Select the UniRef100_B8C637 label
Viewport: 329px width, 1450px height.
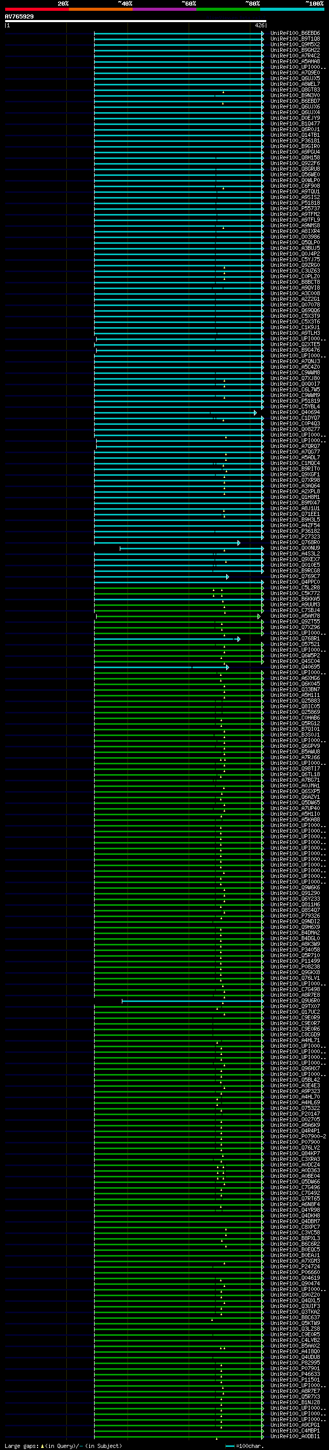pyautogui.click(x=295, y=1318)
